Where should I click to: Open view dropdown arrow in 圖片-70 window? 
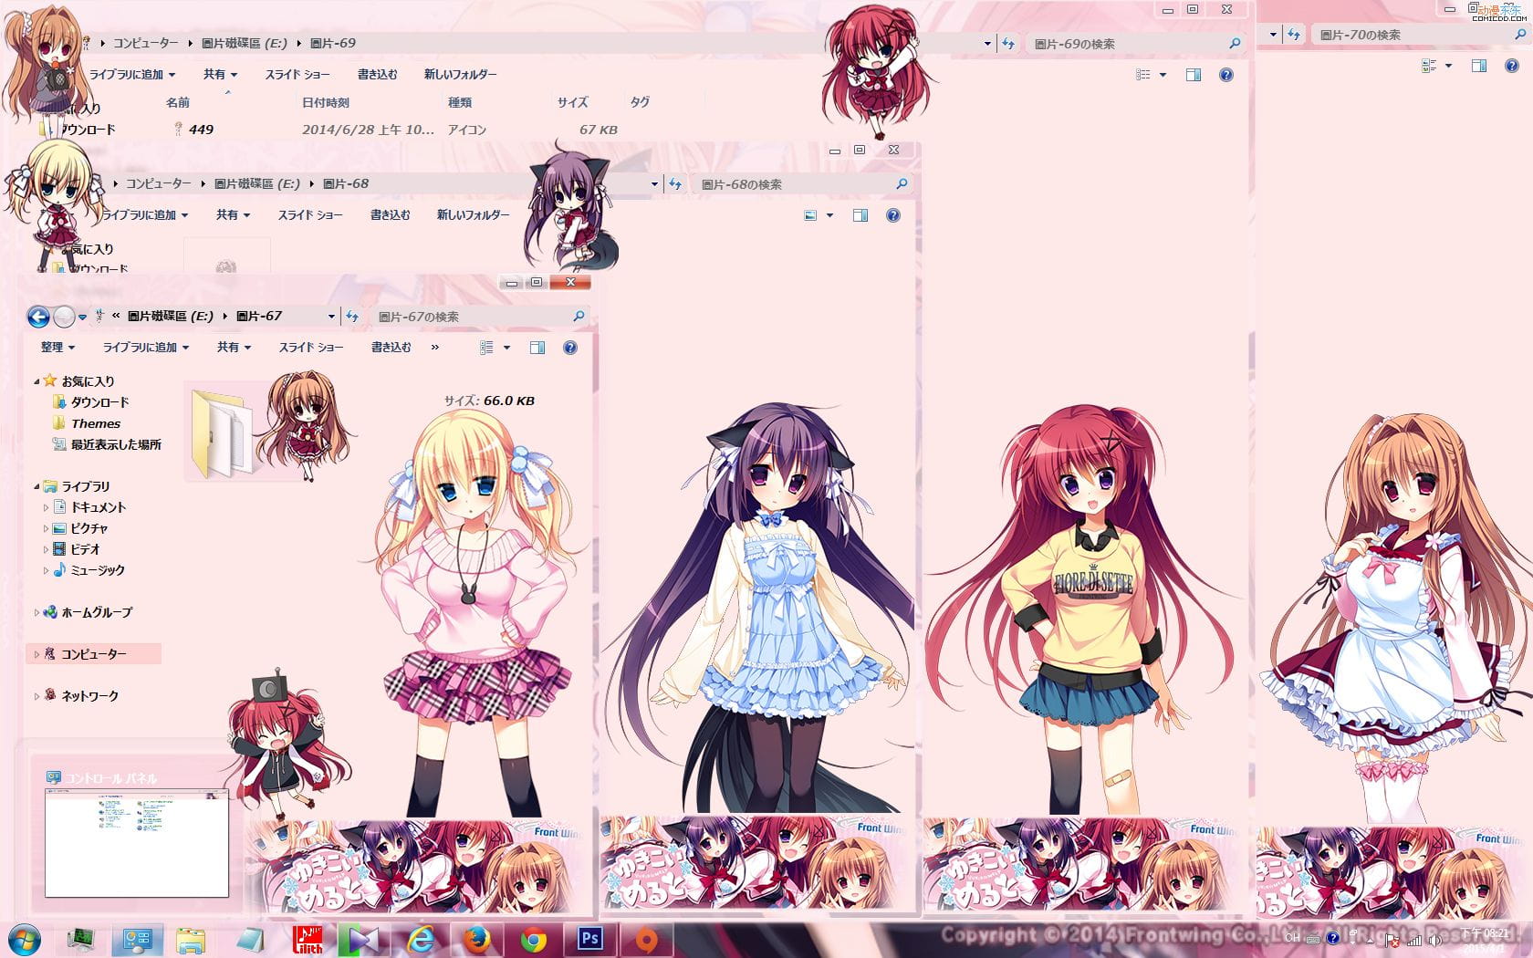(1448, 66)
